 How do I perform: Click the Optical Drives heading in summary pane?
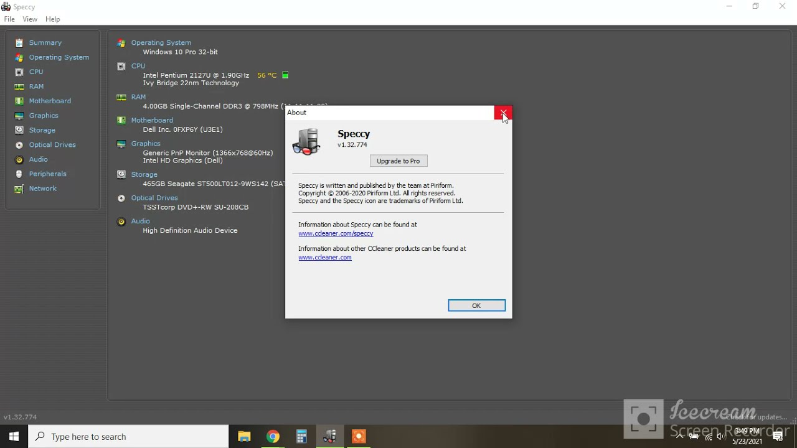click(x=154, y=198)
